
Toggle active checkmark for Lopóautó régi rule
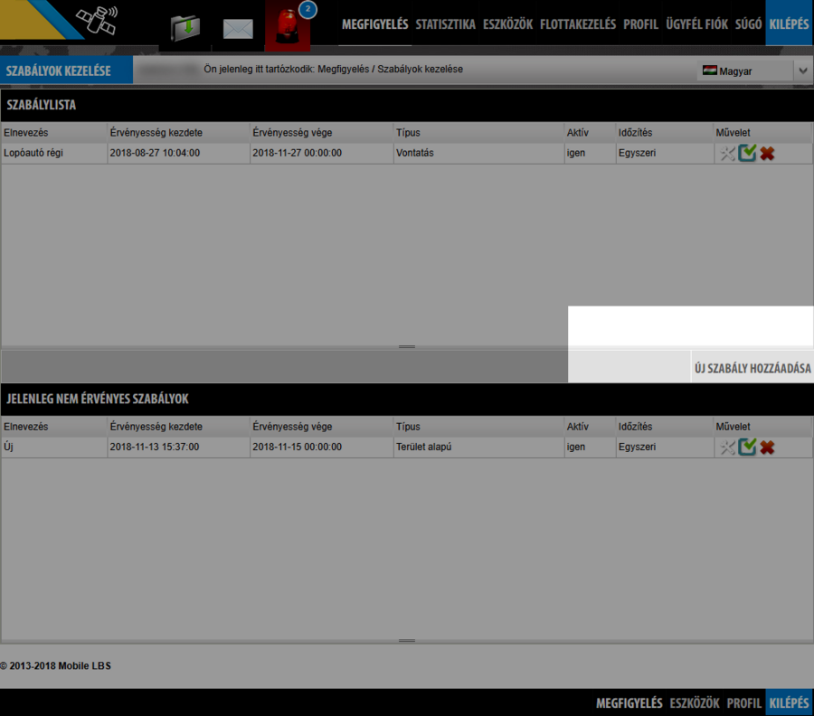tap(747, 154)
